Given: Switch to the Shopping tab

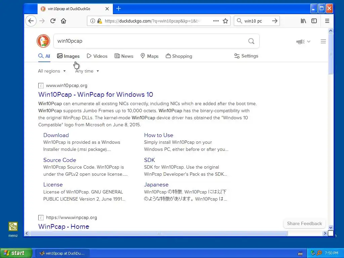Looking at the screenshot, I should (179, 56).
